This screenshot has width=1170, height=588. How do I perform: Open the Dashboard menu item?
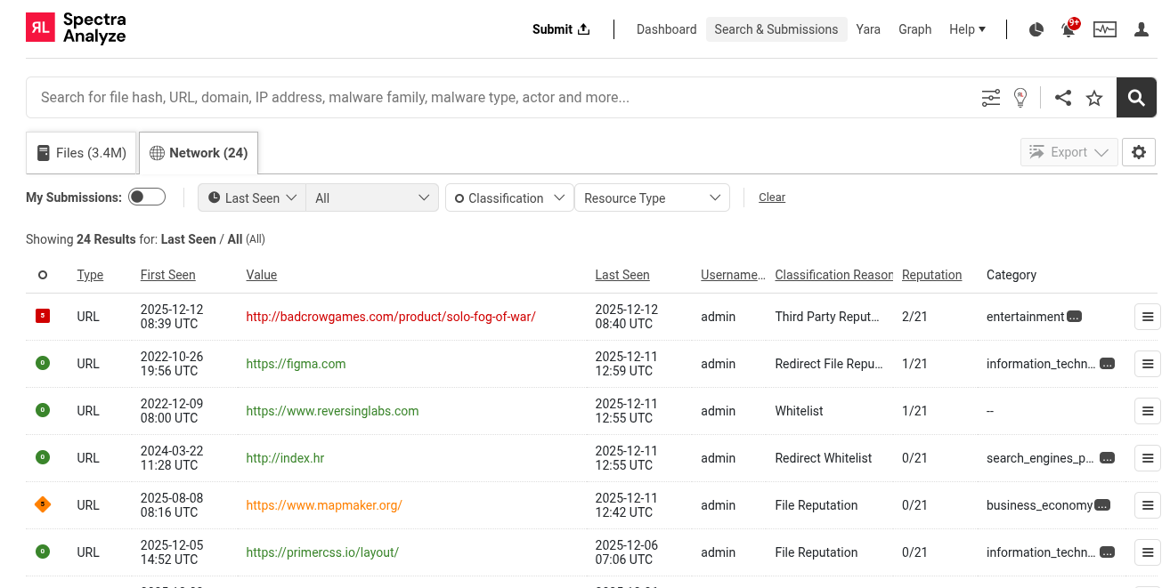tap(666, 29)
